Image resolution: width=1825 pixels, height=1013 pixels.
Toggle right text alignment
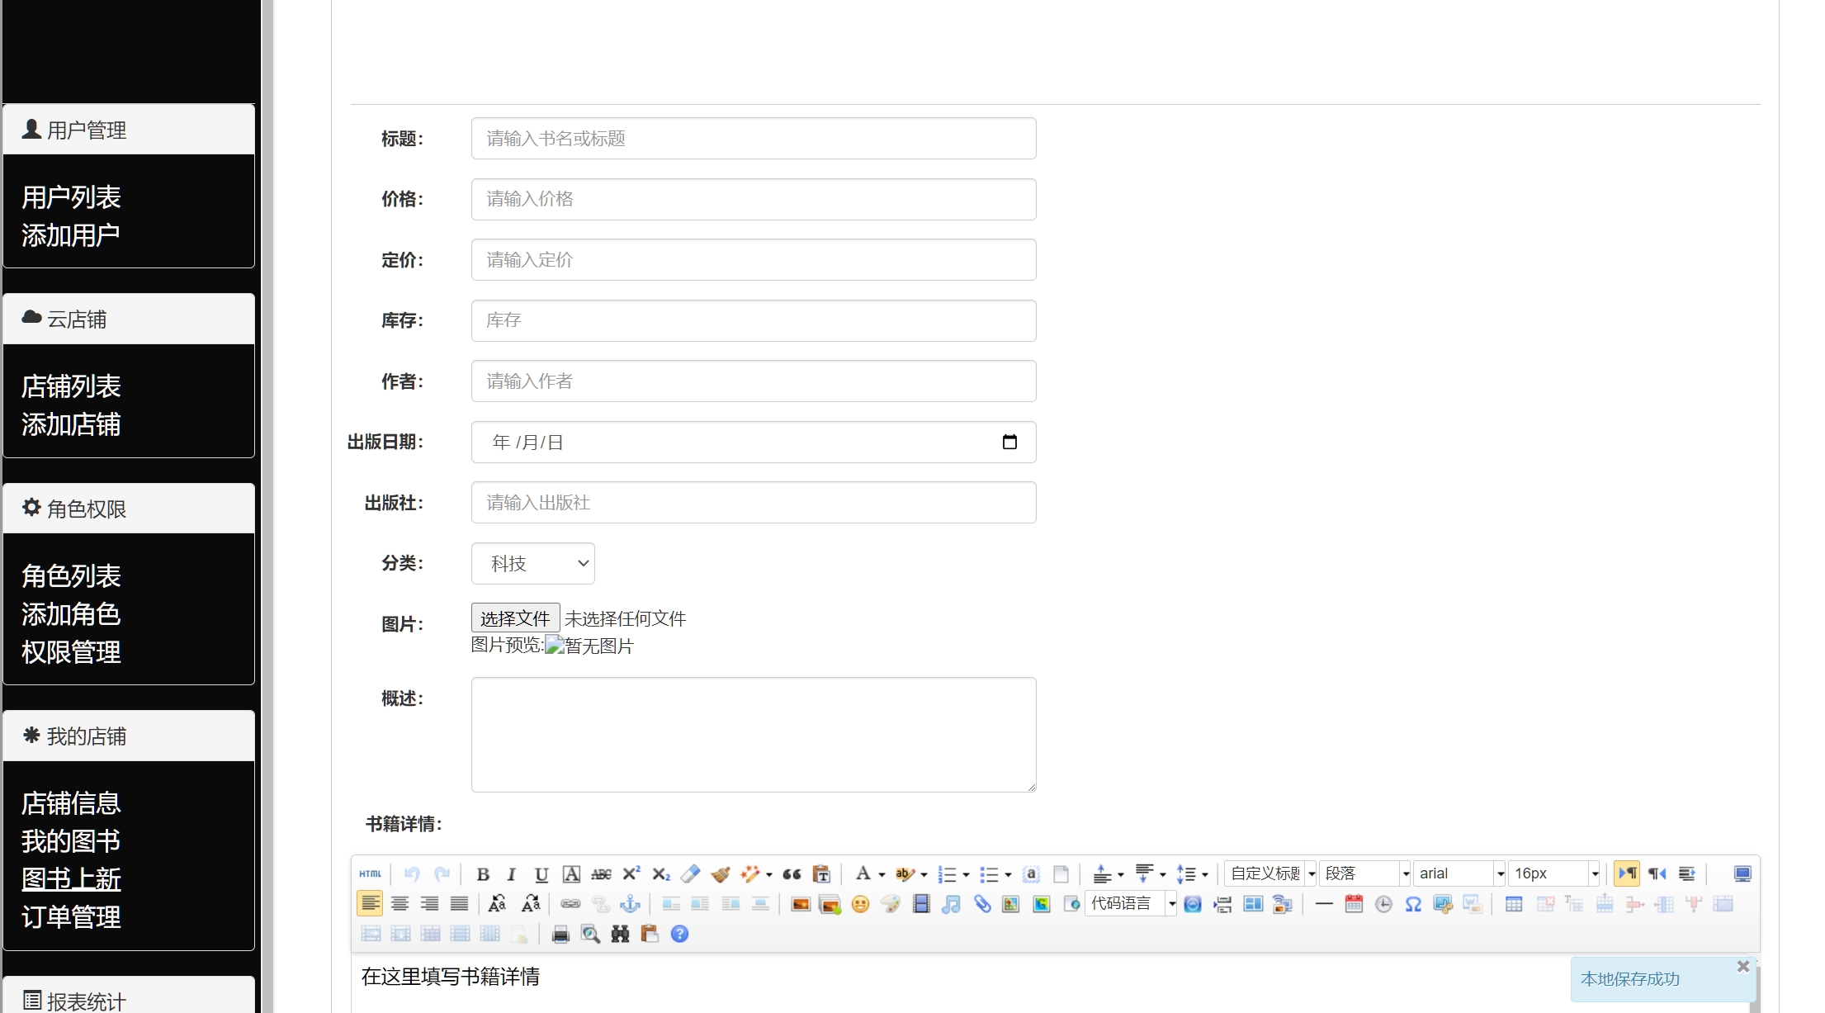click(x=429, y=904)
